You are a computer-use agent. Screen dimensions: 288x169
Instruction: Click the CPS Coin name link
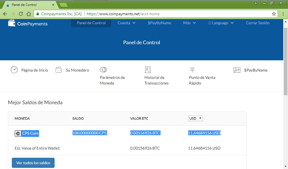coord(30,133)
